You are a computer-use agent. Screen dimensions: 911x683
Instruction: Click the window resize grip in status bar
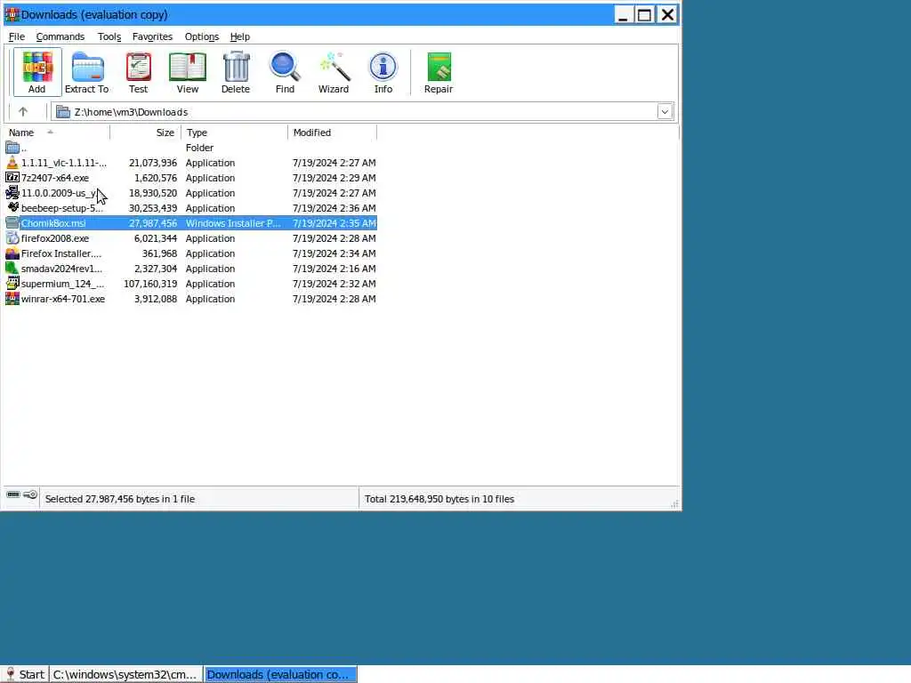tap(674, 503)
